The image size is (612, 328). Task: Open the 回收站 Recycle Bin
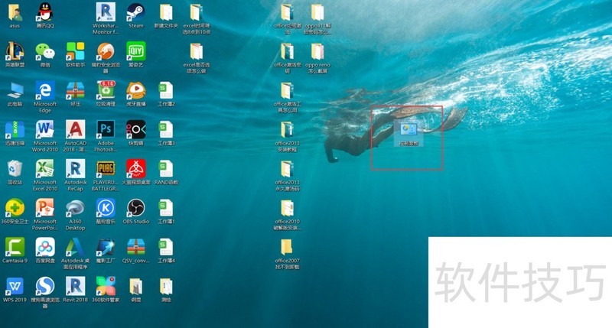[x=15, y=169]
